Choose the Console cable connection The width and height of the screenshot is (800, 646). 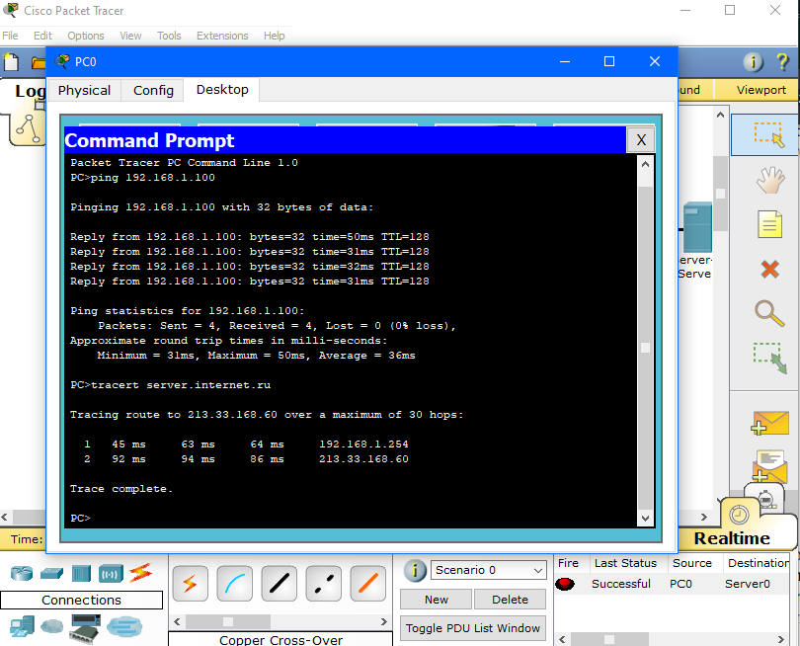tap(235, 583)
